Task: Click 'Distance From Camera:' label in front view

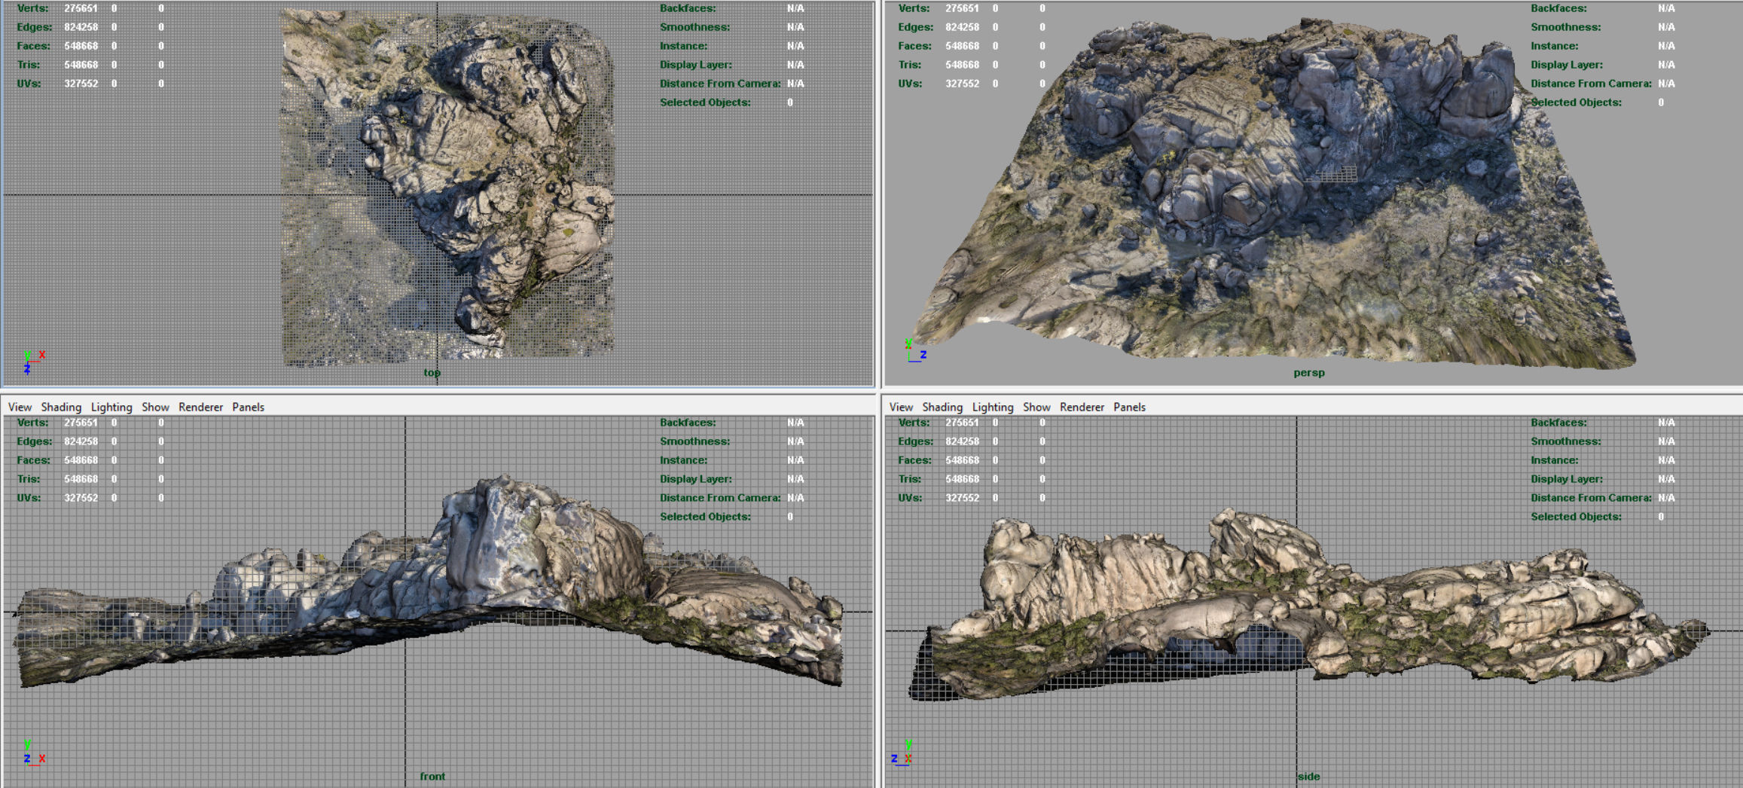Action: [x=720, y=498]
